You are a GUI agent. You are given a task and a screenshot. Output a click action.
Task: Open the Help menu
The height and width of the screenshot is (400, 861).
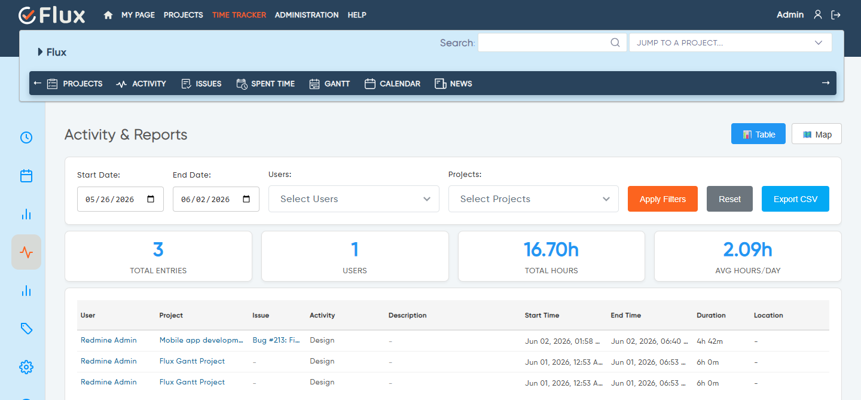pos(357,15)
